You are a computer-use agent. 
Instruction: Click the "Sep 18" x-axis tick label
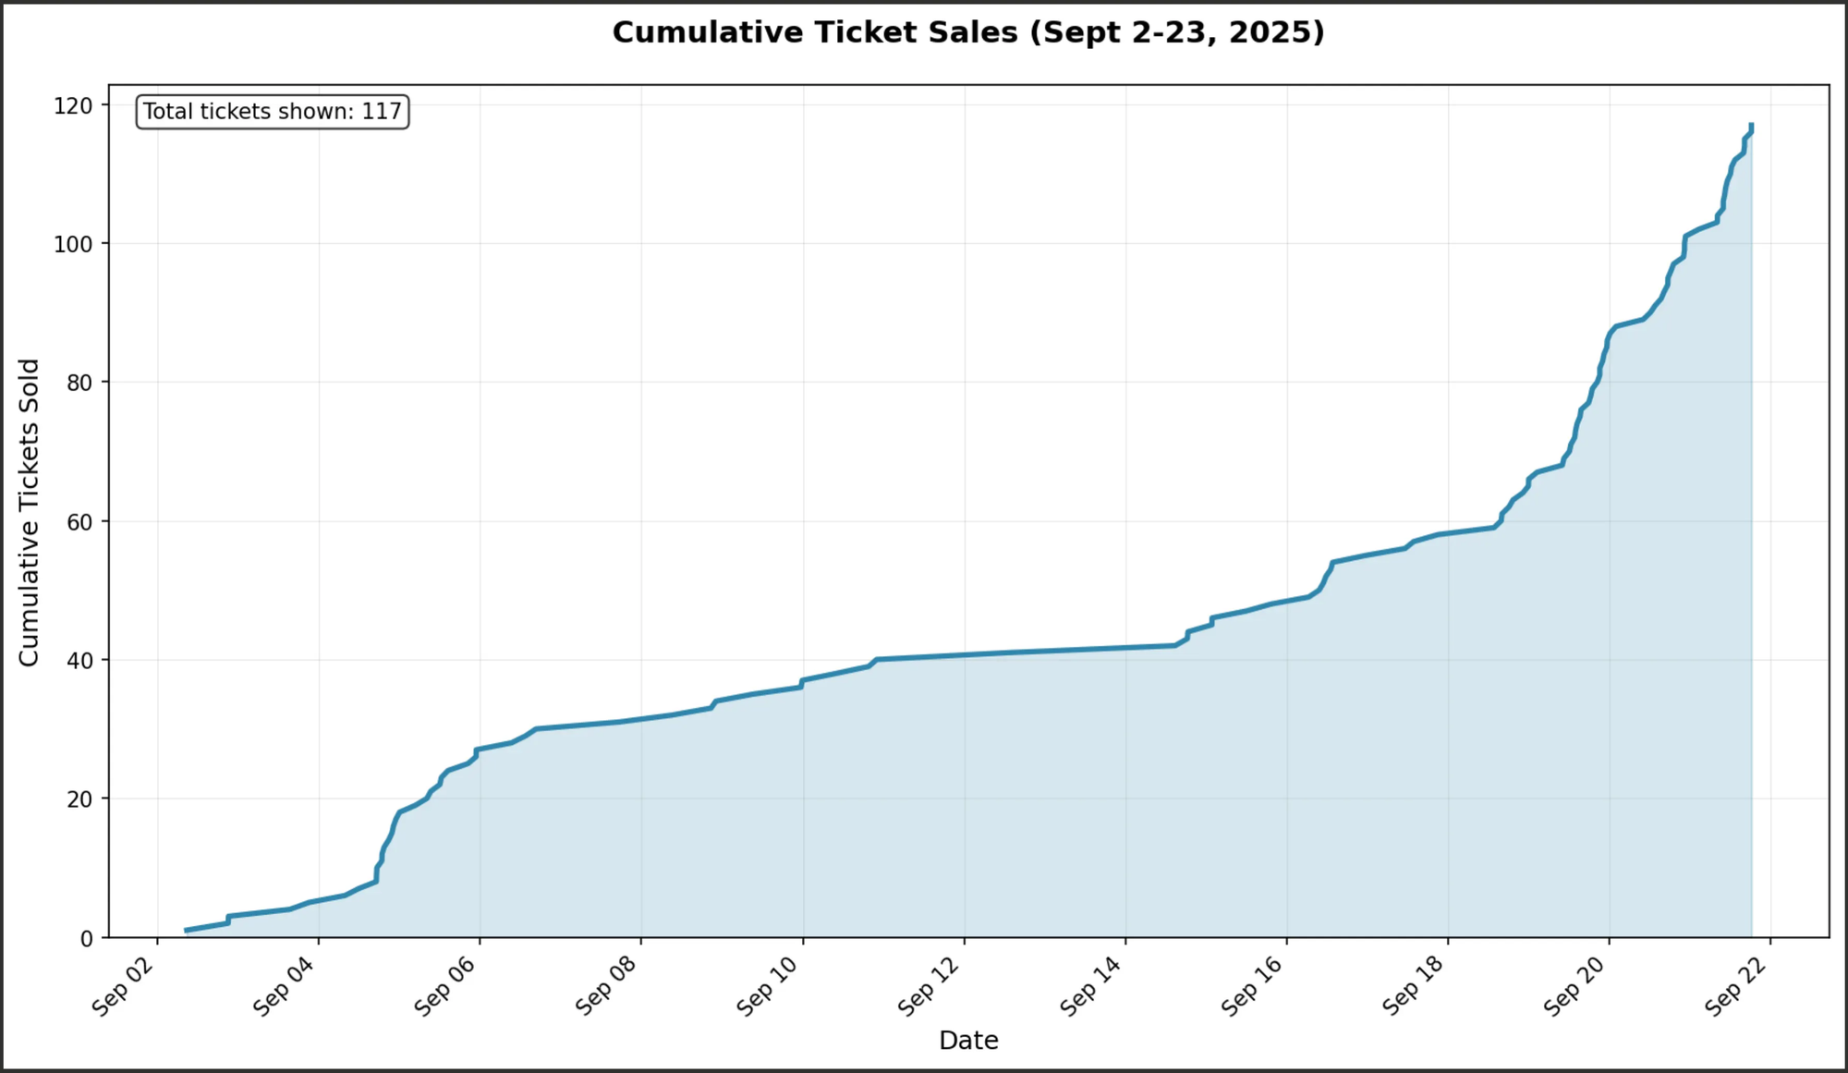1414,985
